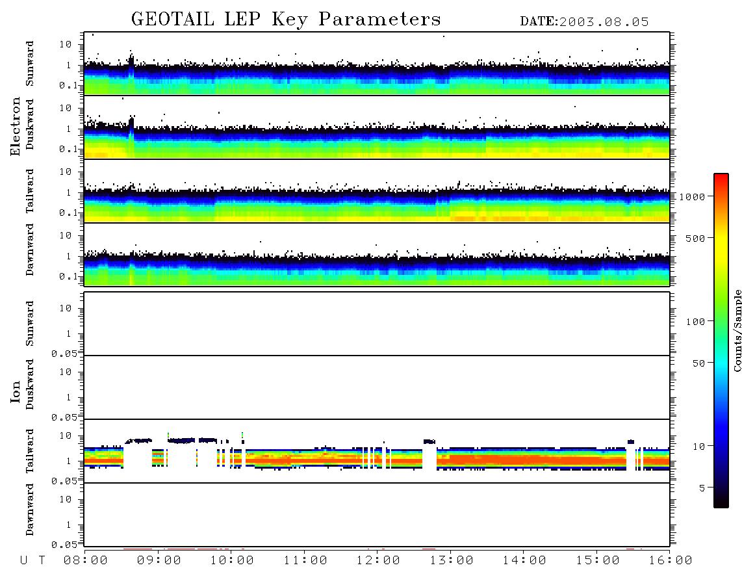
Task: Click the 0.1 tick of Electron Dawnward panel
Action: click(x=68, y=276)
